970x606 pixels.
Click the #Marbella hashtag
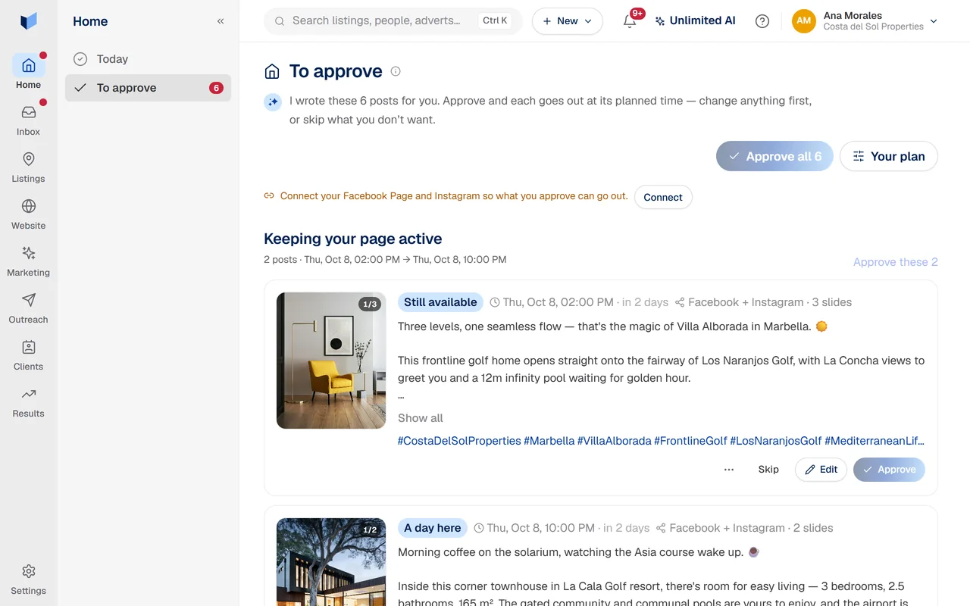click(549, 441)
